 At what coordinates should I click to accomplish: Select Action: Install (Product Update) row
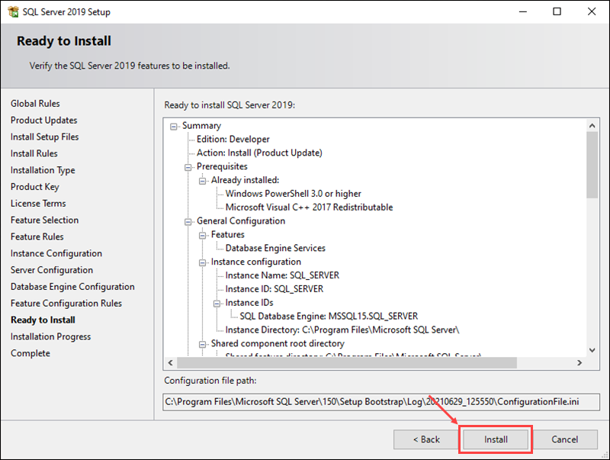pyautogui.click(x=259, y=153)
